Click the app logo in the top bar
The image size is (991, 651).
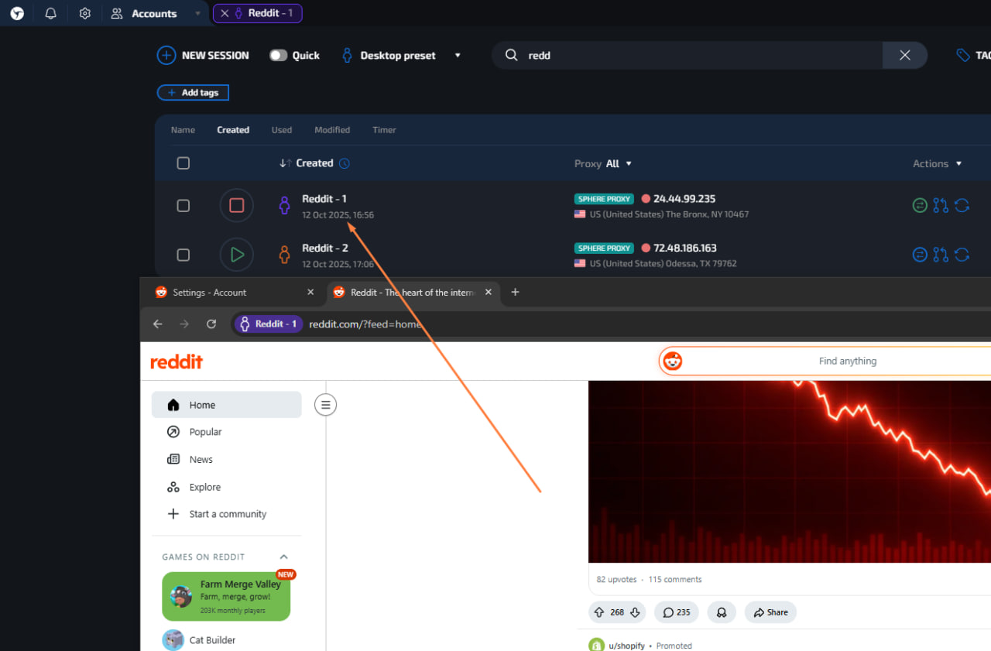coord(17,13)
